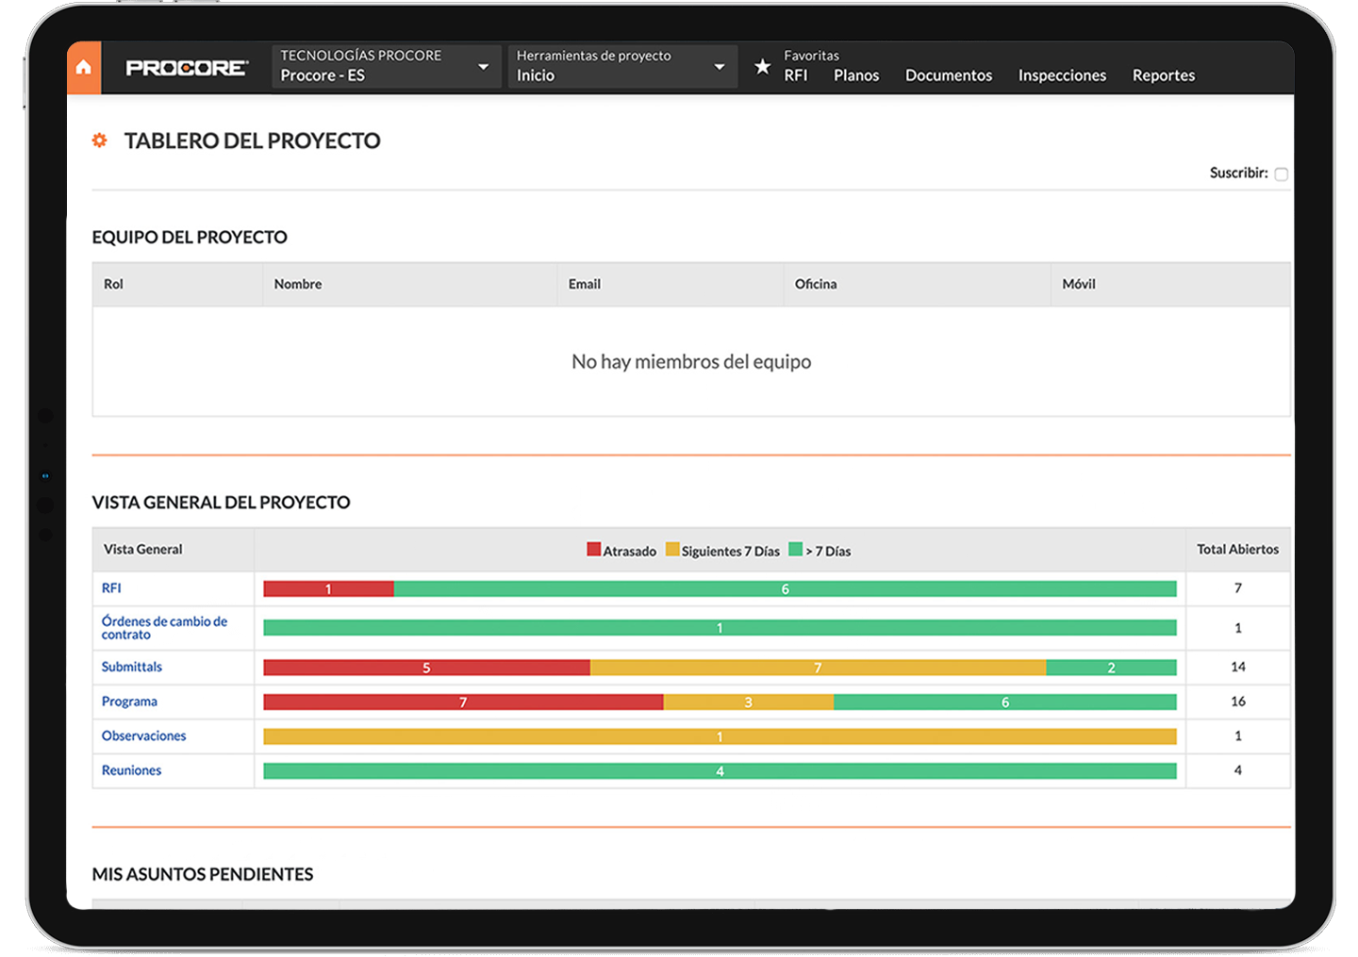Click the Total Abiertos column header
The image size is (1358, 957).
[1238, 549]
